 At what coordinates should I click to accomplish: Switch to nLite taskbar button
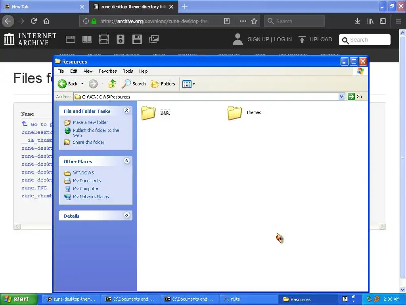pos(249,299)
